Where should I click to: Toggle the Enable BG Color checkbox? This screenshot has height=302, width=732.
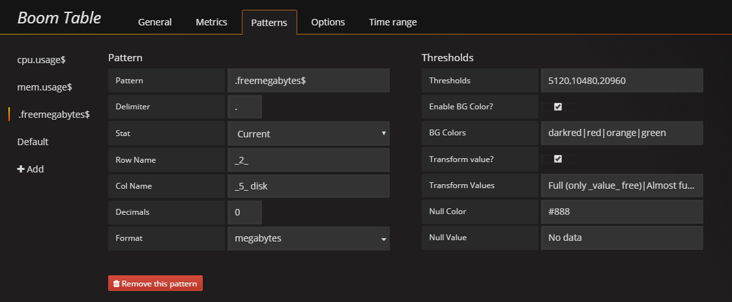coord(557,107)
